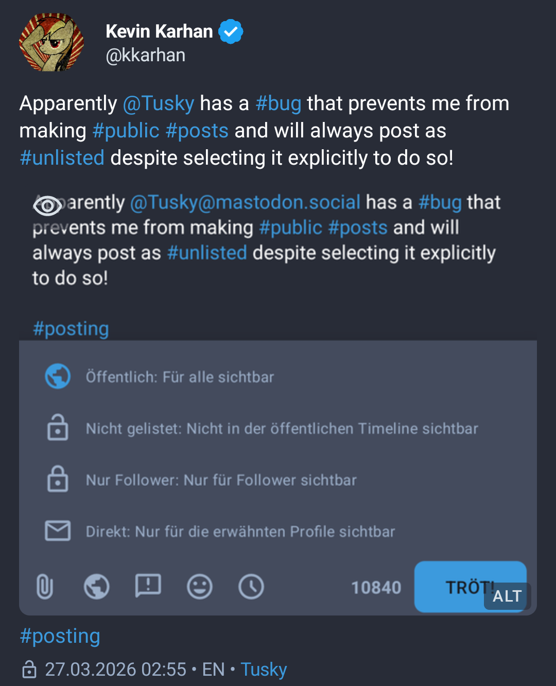Toggle the eye overlay on the screenshot
The height and width of the screenshot is (686, 556).
click(47, 206)
